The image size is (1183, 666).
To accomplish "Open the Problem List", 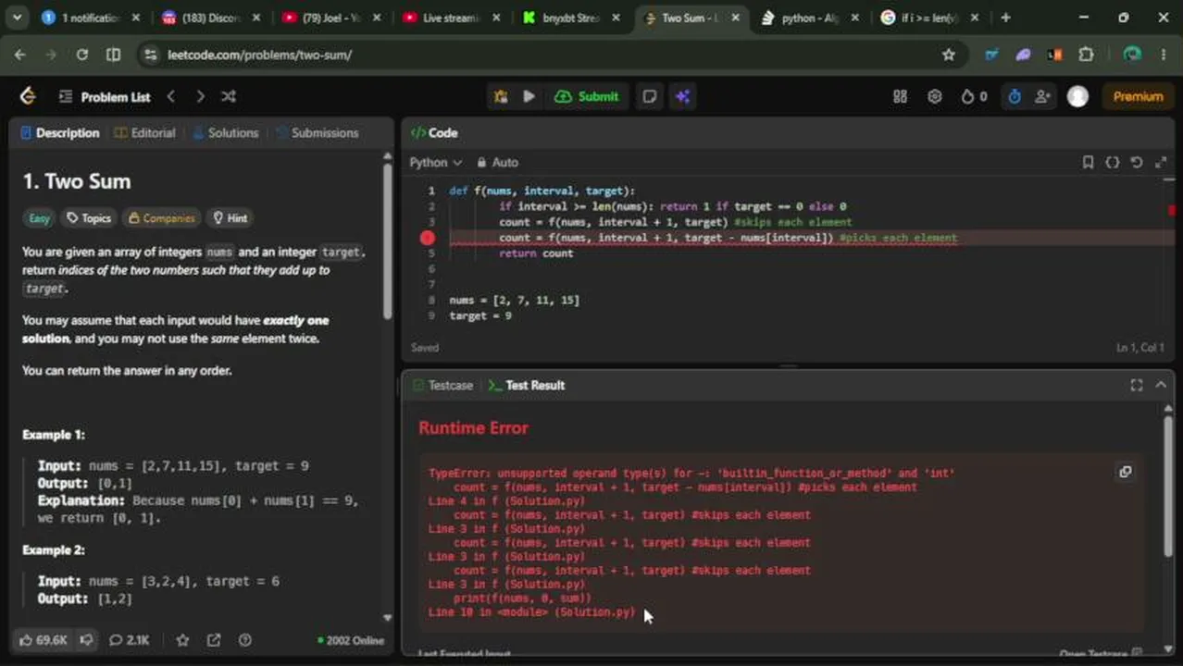I will tap(105, 96).
